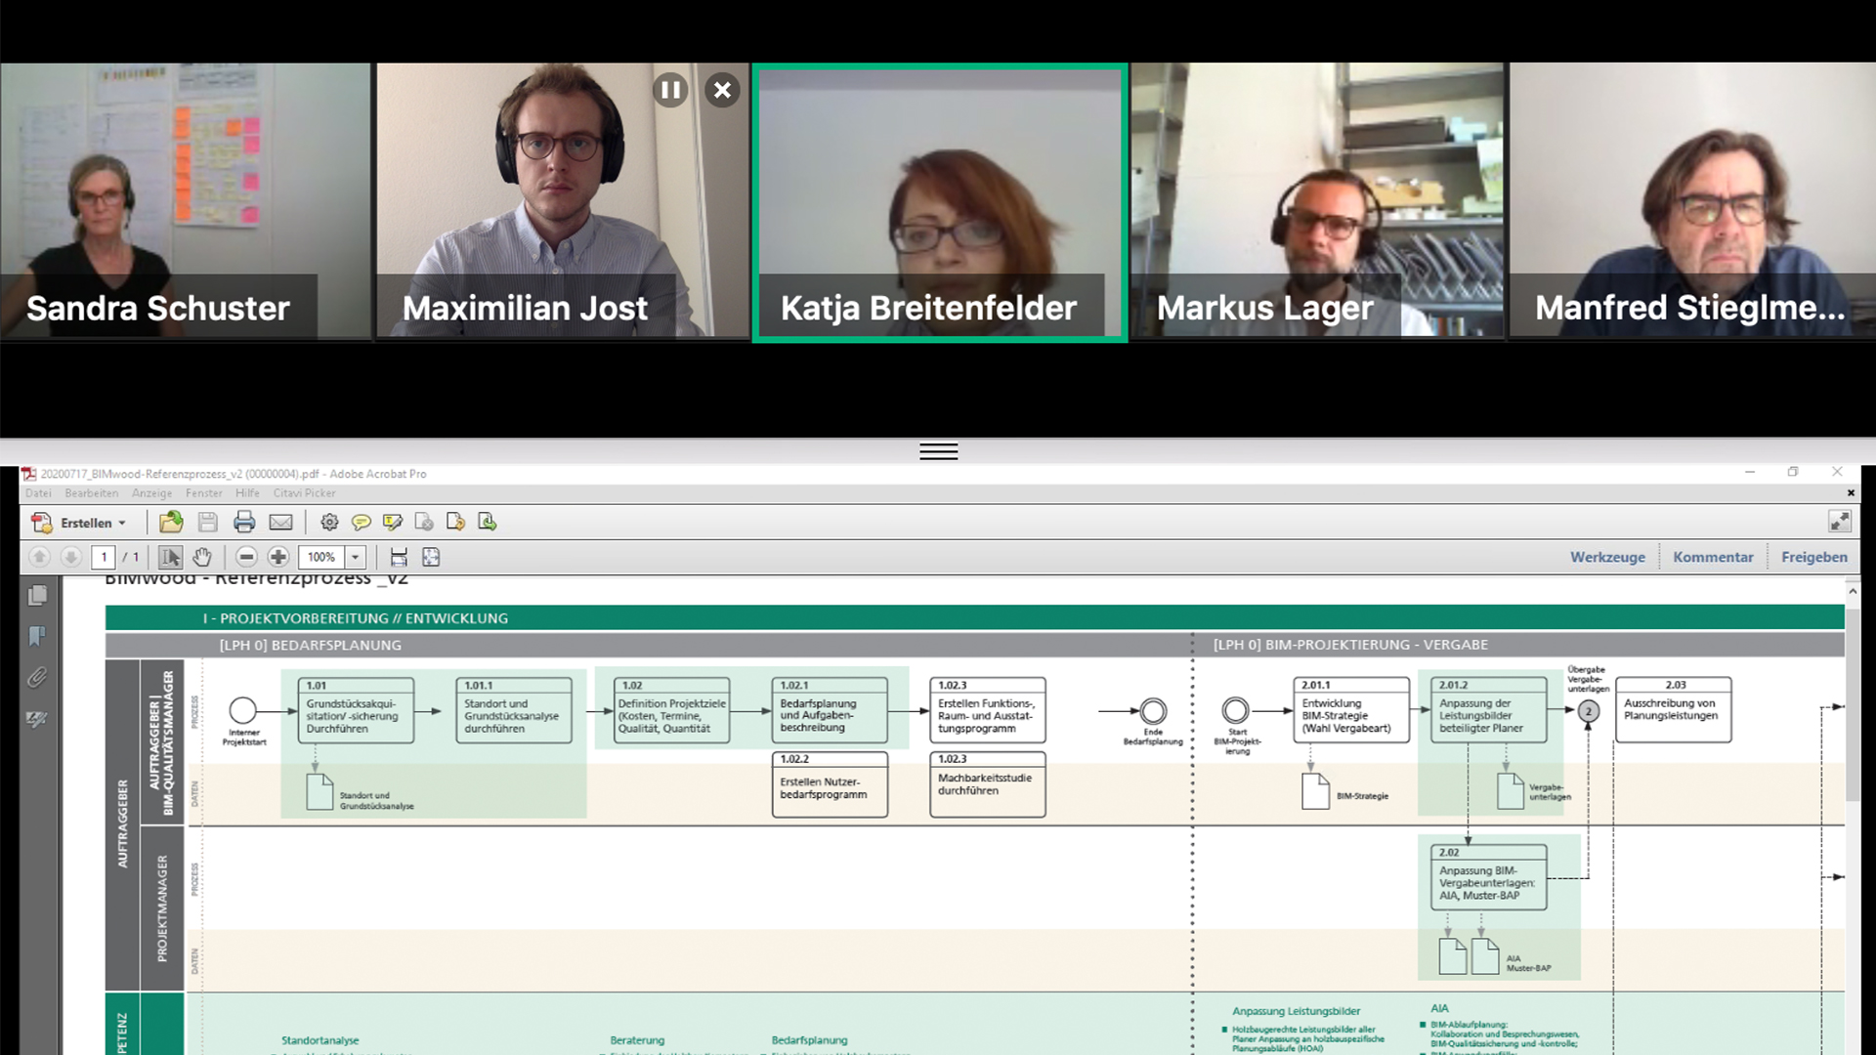Open the attachments paperclip panel
Image resolution: width=1876 pixels, height=1055 pixels.
(x=37, y=677)
